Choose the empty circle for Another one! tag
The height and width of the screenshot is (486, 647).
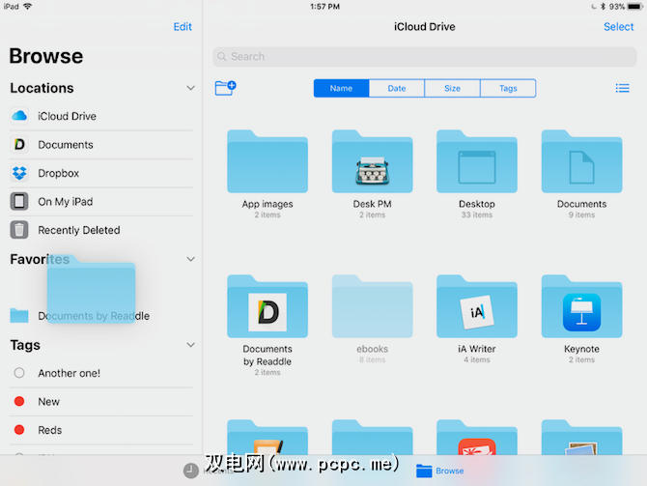pyautogui.click(x=19, y=373)
